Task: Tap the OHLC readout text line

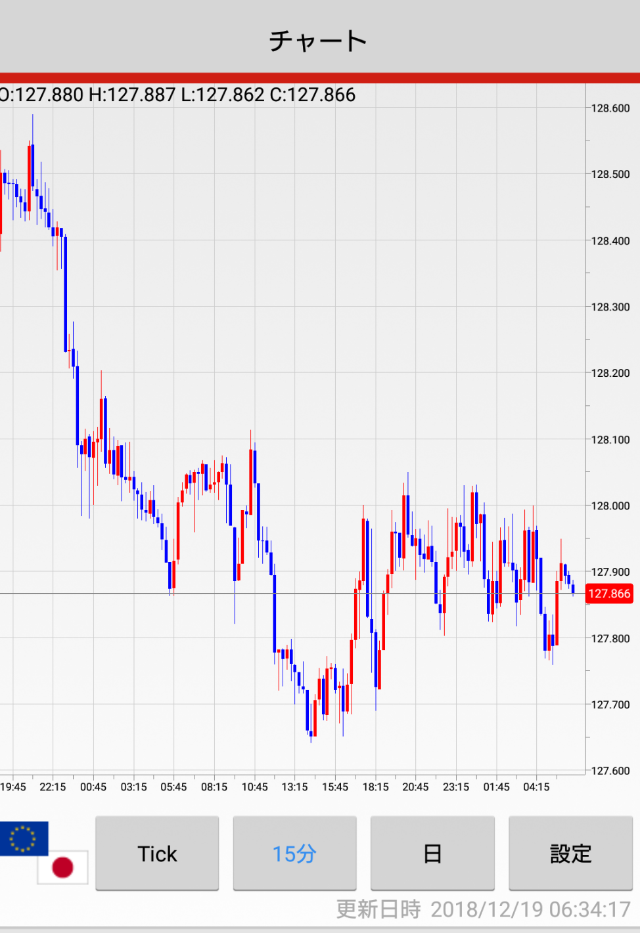Action: [177, 95]
